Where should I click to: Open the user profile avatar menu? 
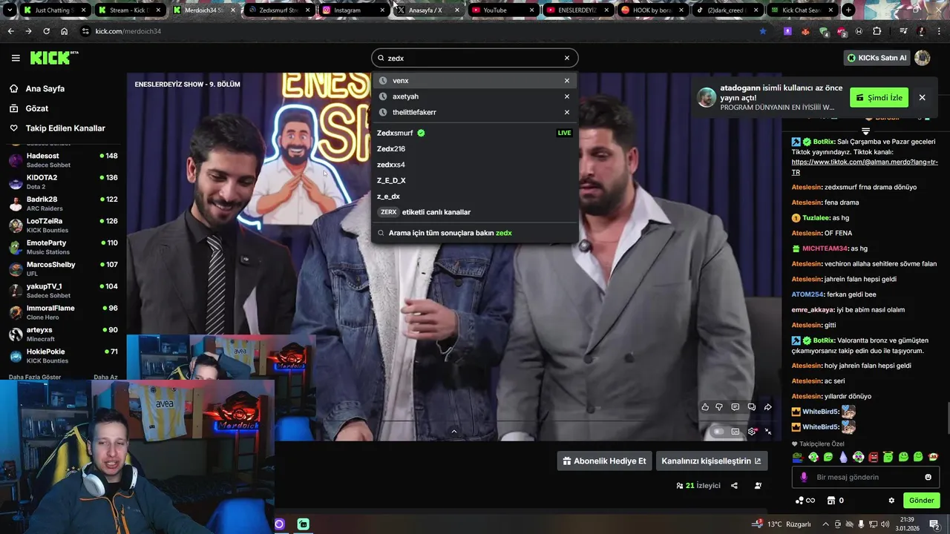[x=923, y=58]
